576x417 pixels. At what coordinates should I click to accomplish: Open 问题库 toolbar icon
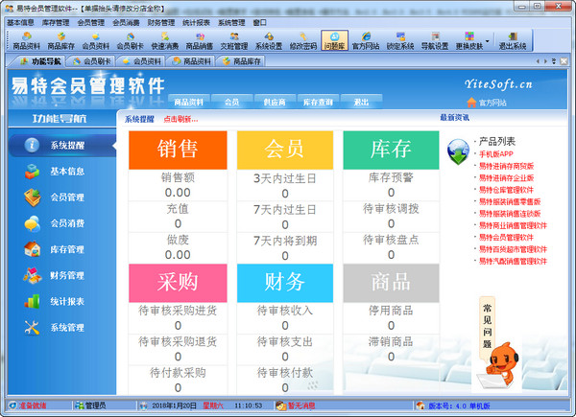(x=334, y=40)
